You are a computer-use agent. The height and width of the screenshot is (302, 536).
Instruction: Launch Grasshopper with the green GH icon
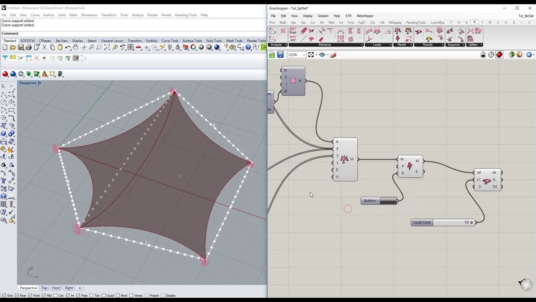[x=264, y=47]
